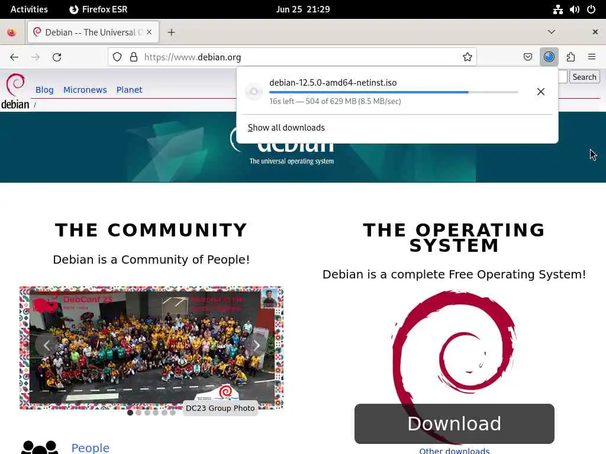Open a new tab with plus
Image resolution: width=606 pixels, height=454 pixels.
[171, 33]
